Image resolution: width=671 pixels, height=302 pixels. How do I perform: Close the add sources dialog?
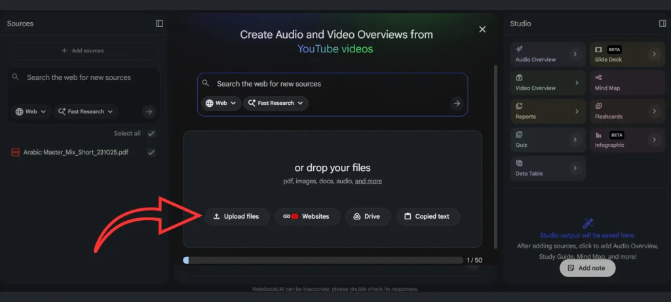[482, 29]
